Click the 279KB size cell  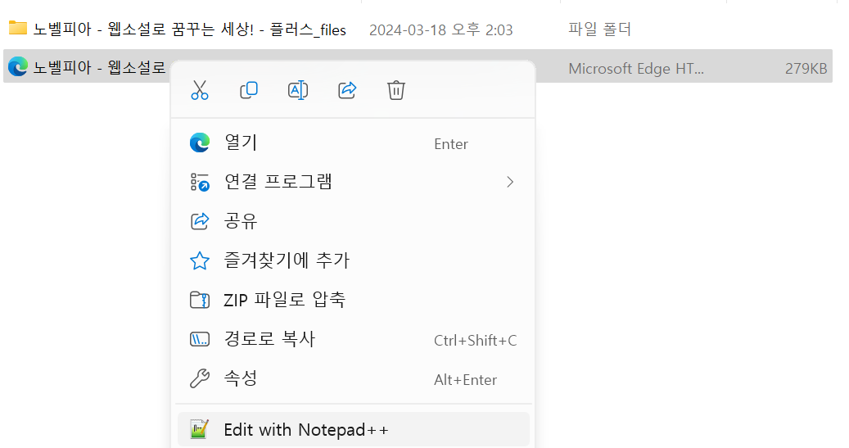point(806,69)
